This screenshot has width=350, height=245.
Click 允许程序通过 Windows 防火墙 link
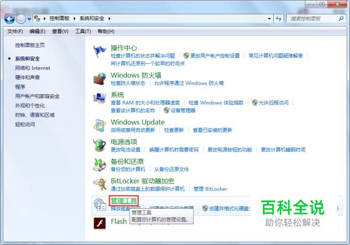click(x=189, y=83)
